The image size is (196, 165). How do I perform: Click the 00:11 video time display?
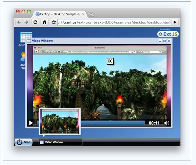tap(154, 123)
